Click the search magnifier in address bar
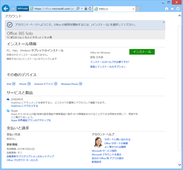This screenshot has width=183, height=170. click(78, 8)
